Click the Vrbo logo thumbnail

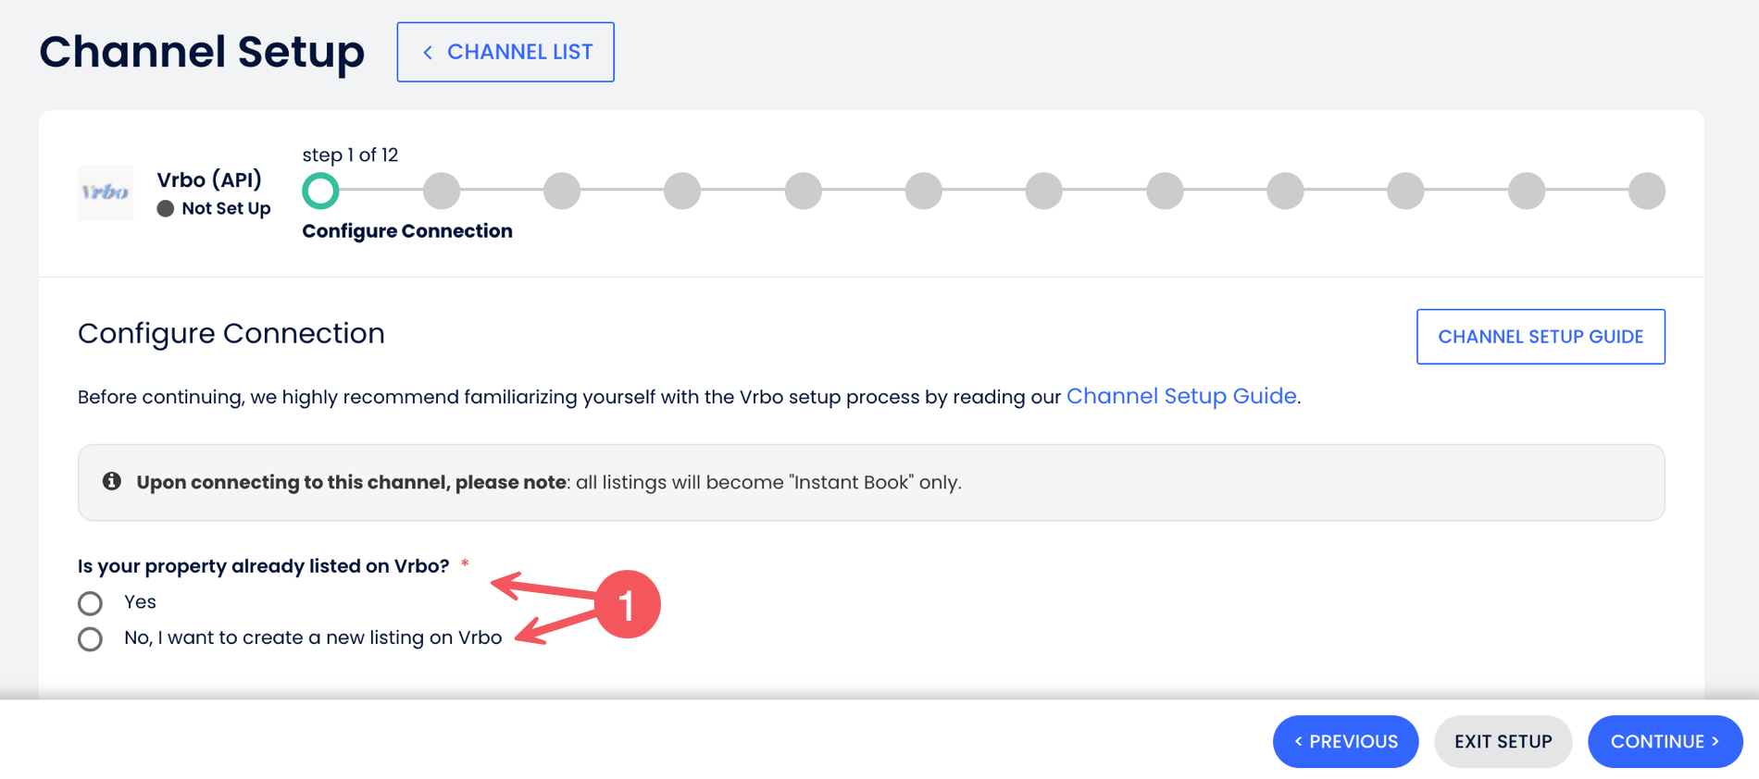pyautogui.click(x=106, y=192)
